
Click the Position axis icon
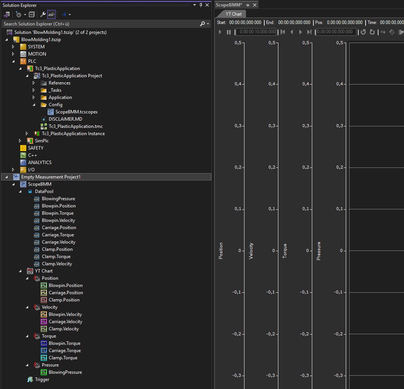tap(37, 278)
